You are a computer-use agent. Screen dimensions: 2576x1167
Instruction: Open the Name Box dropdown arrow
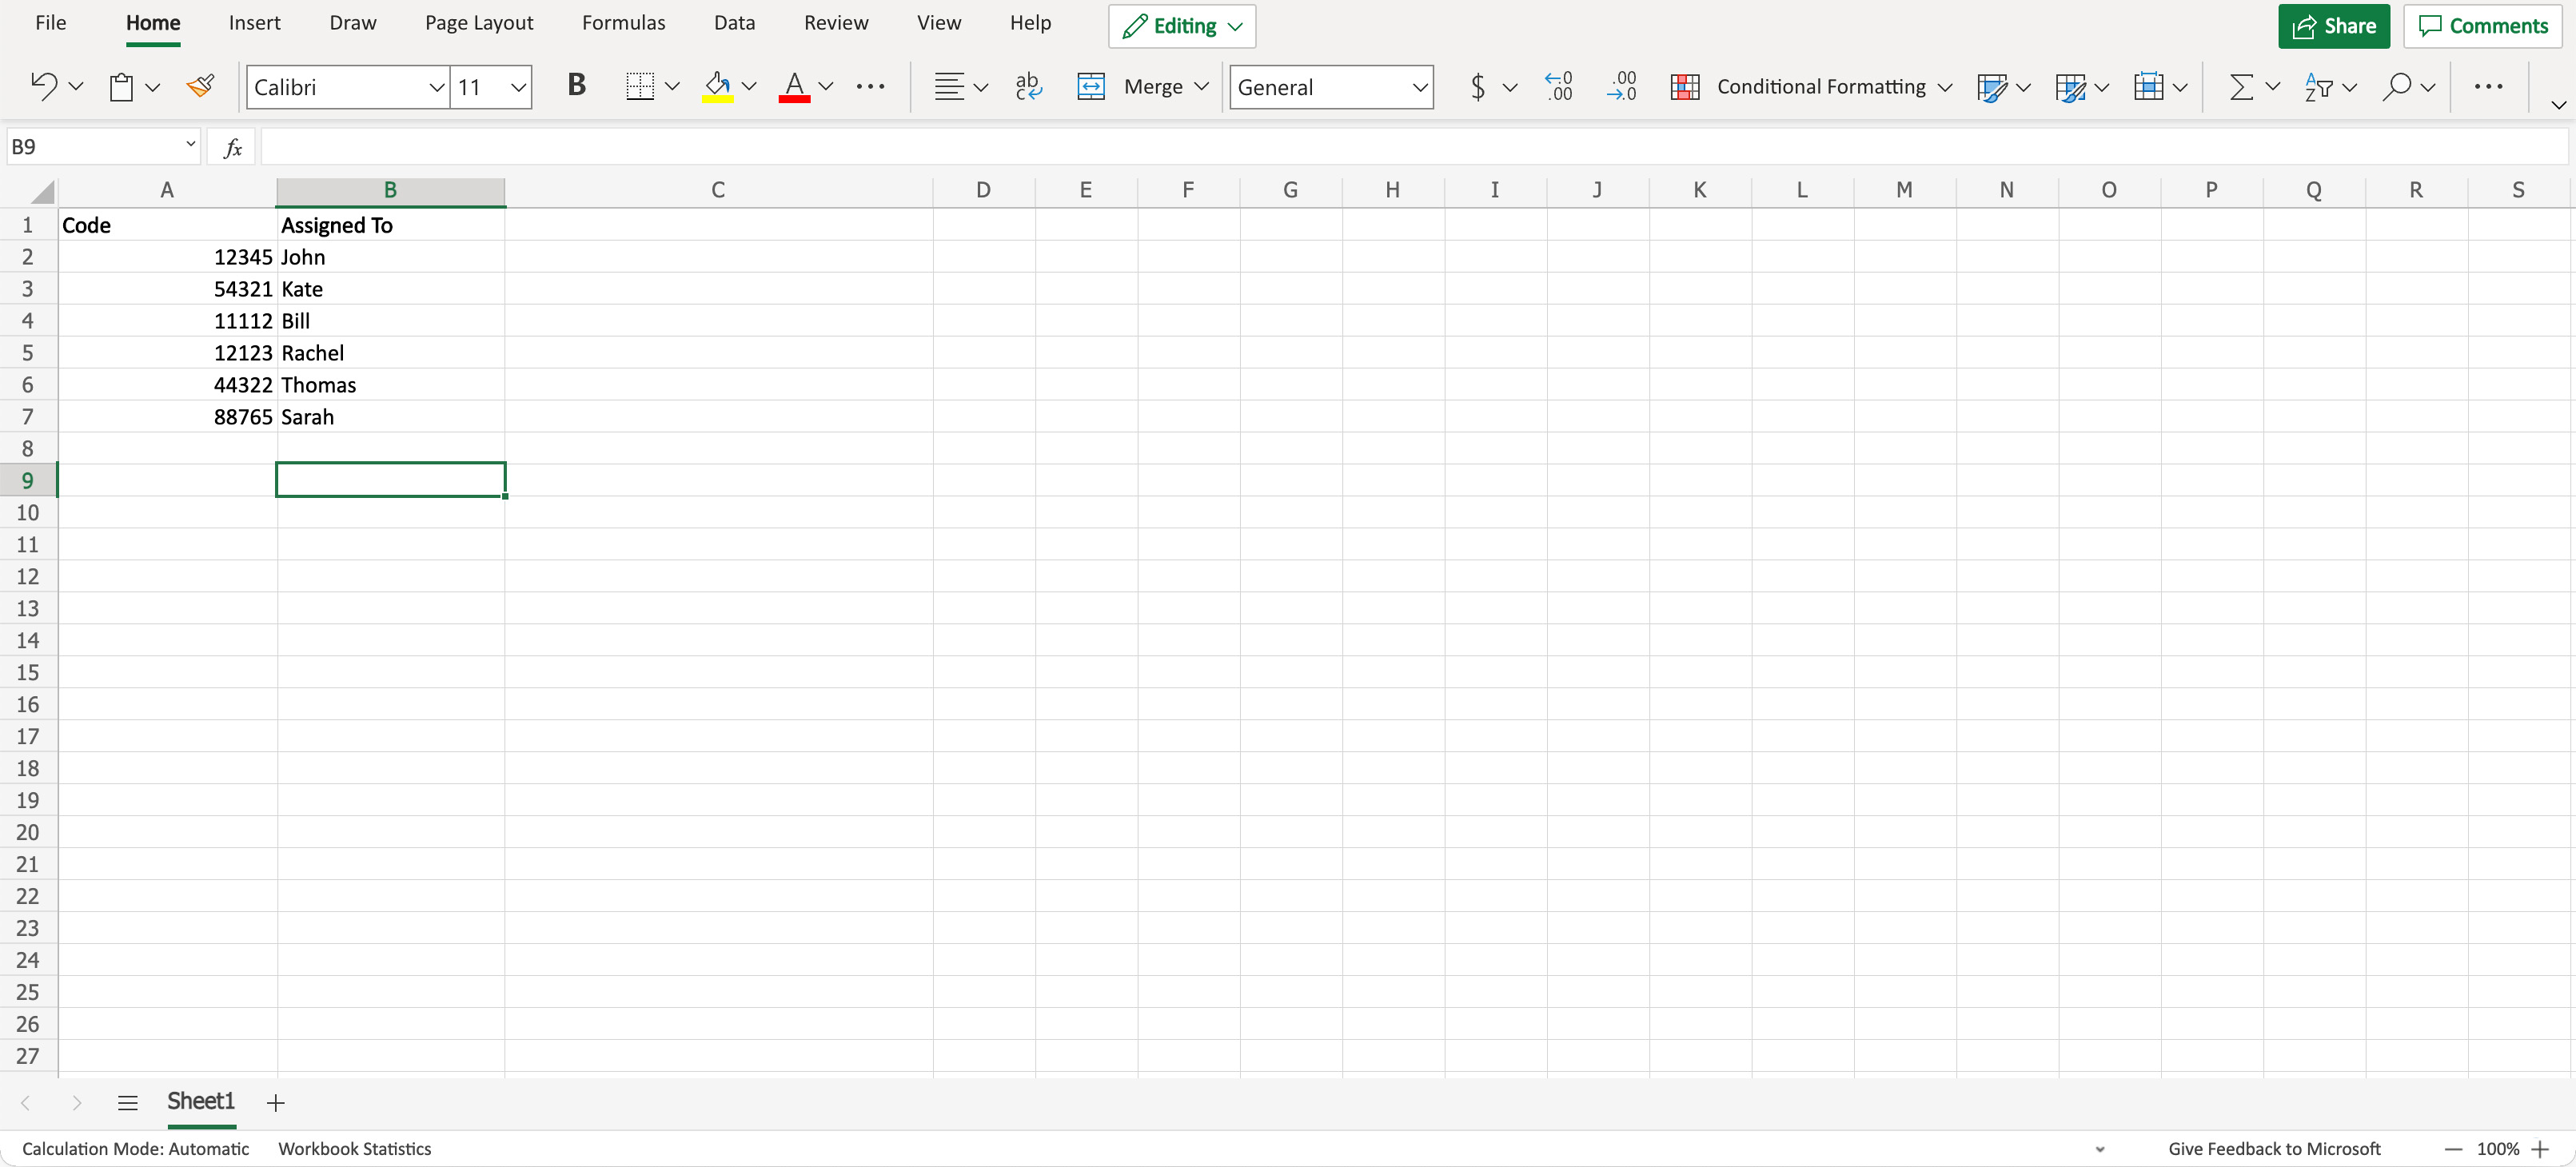[190, 145]
